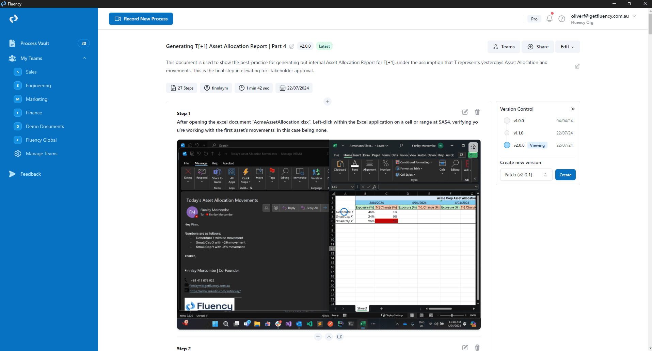
Task: Select version v1.0.0 radio
Action: tap(507, 121)
